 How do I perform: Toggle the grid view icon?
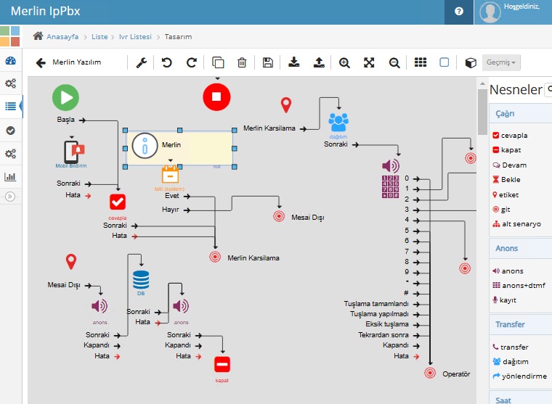pos(421,62)
